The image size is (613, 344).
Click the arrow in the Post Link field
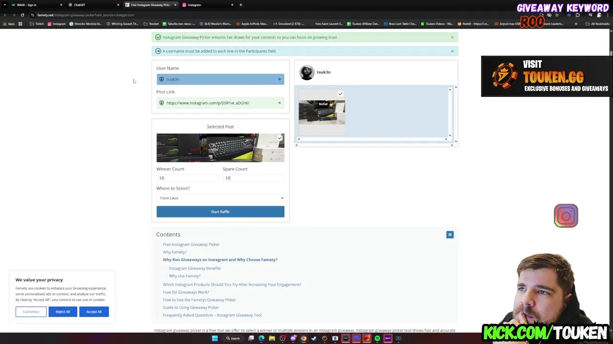coord(279,103)
